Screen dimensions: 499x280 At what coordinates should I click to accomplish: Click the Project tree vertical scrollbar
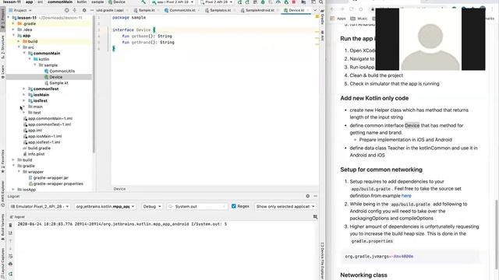[94, 84]
